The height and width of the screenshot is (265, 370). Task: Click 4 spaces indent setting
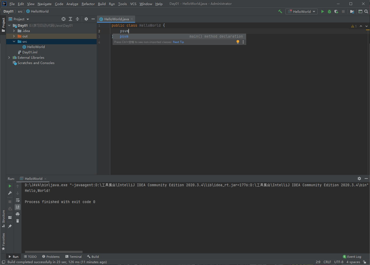click(x=353, y=262)
